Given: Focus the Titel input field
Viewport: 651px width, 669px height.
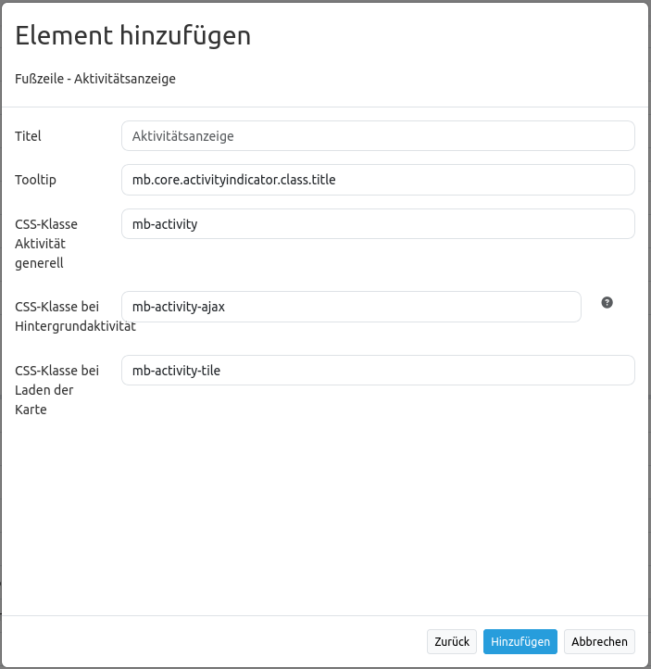Looking at the screenshot, I should [x=378, y=136].
